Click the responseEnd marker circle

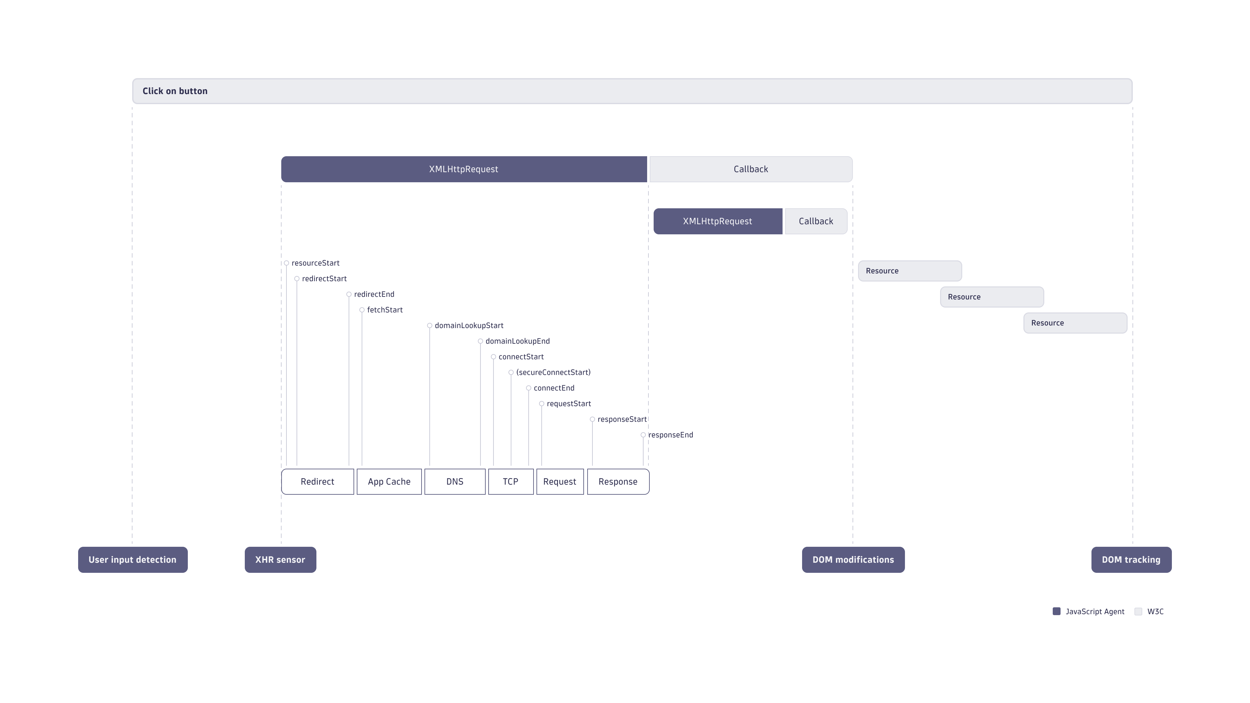(643, 435)
